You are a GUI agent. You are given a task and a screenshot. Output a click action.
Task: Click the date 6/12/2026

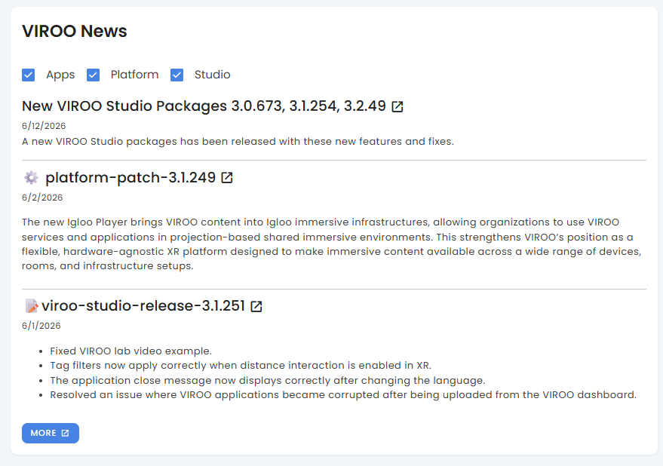[44, 126]
